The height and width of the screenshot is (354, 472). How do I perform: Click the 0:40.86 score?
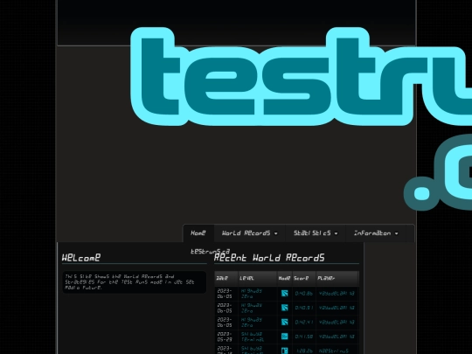point(303,294)
